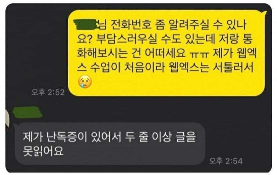Tap the scribbled-out name inside yellow message
Image resolution: width=277 pixels, height=175 pixels.
point(85,24)
